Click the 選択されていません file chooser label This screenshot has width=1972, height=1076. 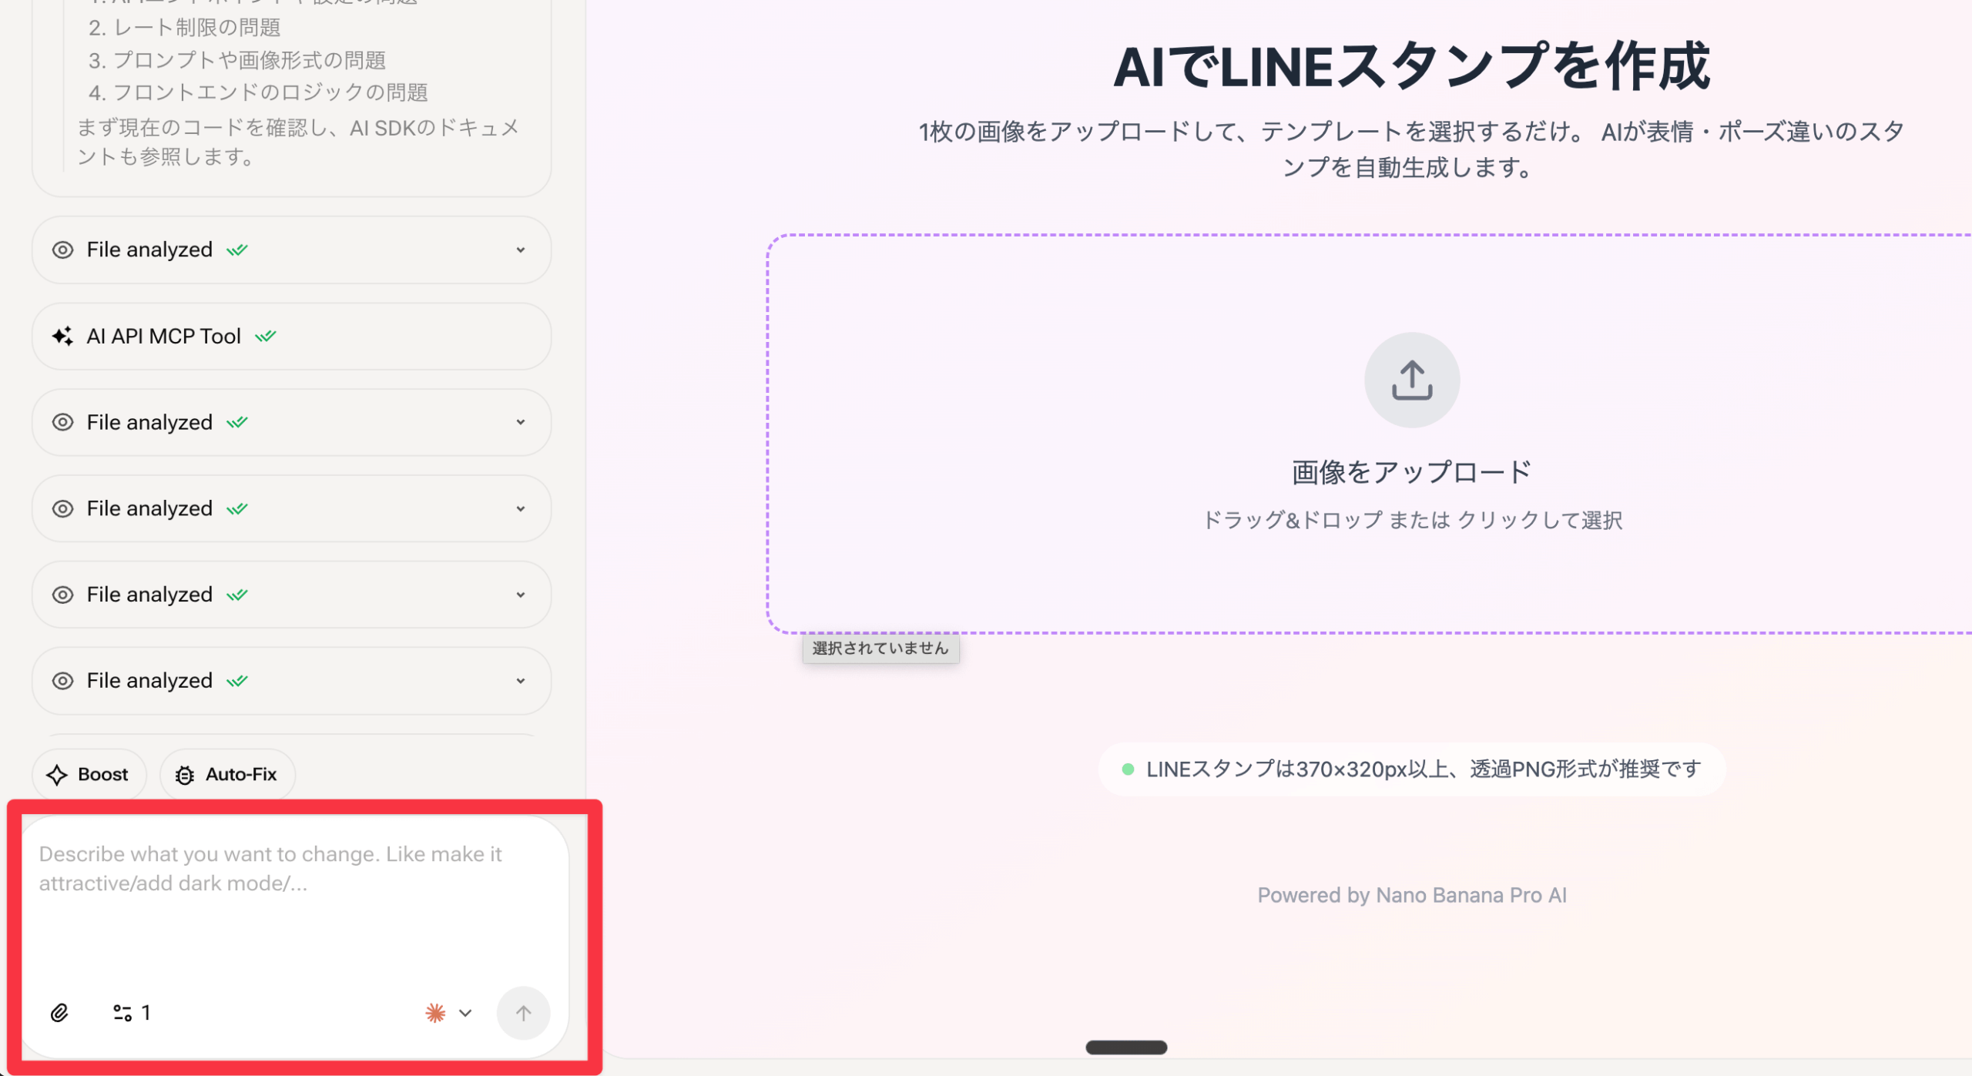coord(880,648)
